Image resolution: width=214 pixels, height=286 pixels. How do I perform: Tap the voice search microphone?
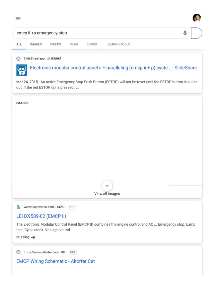[185, 33]
